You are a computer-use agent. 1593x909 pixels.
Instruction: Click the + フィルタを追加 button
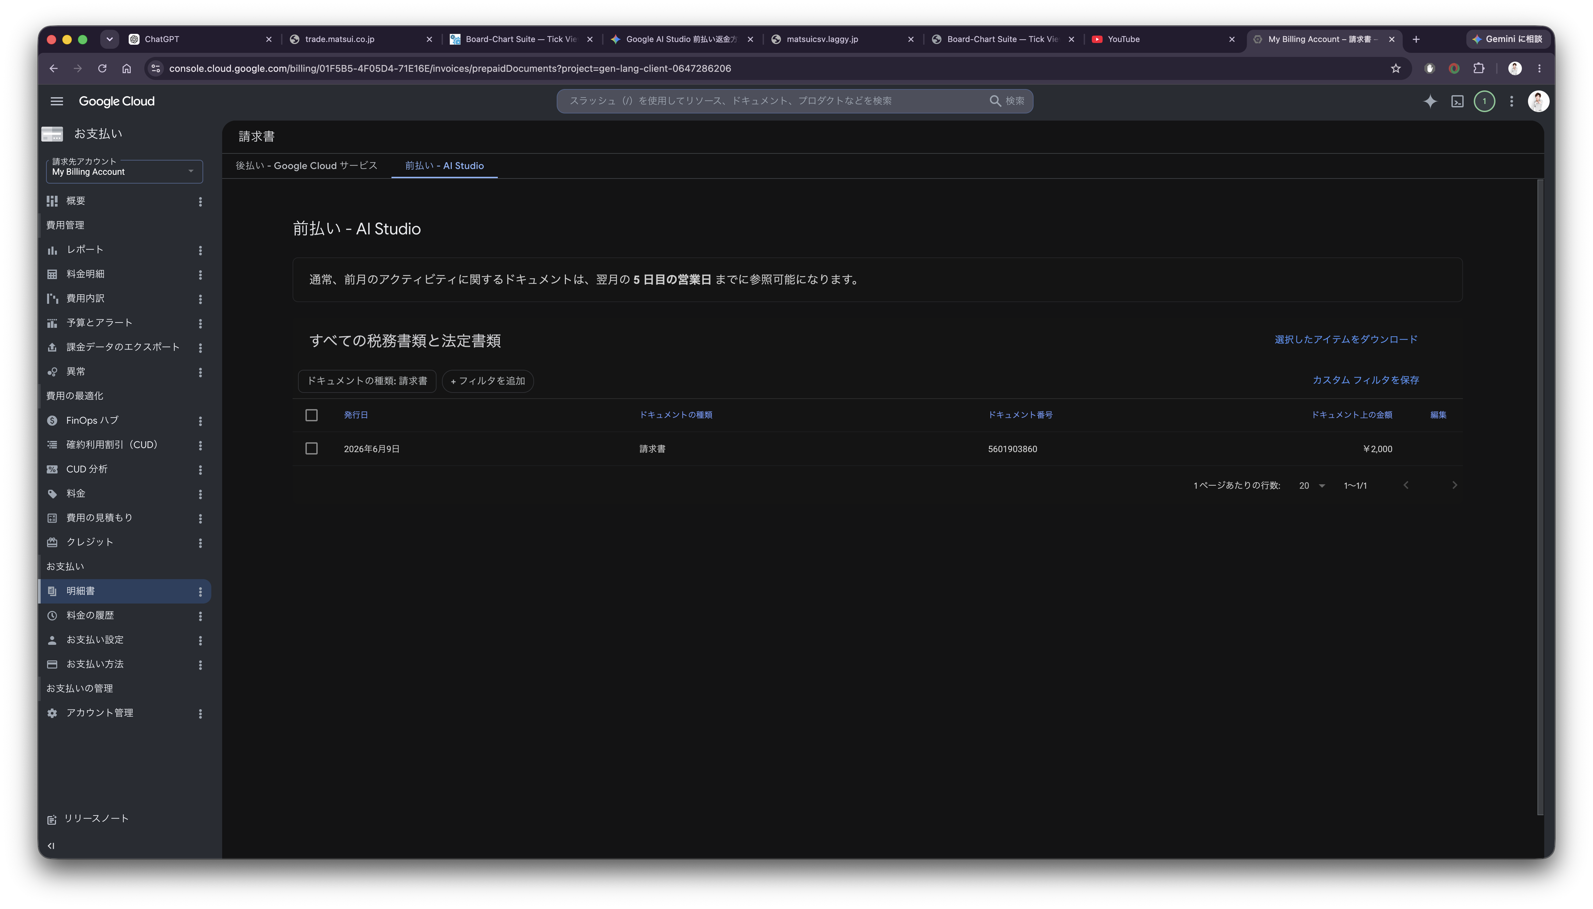tap(488, 381)
